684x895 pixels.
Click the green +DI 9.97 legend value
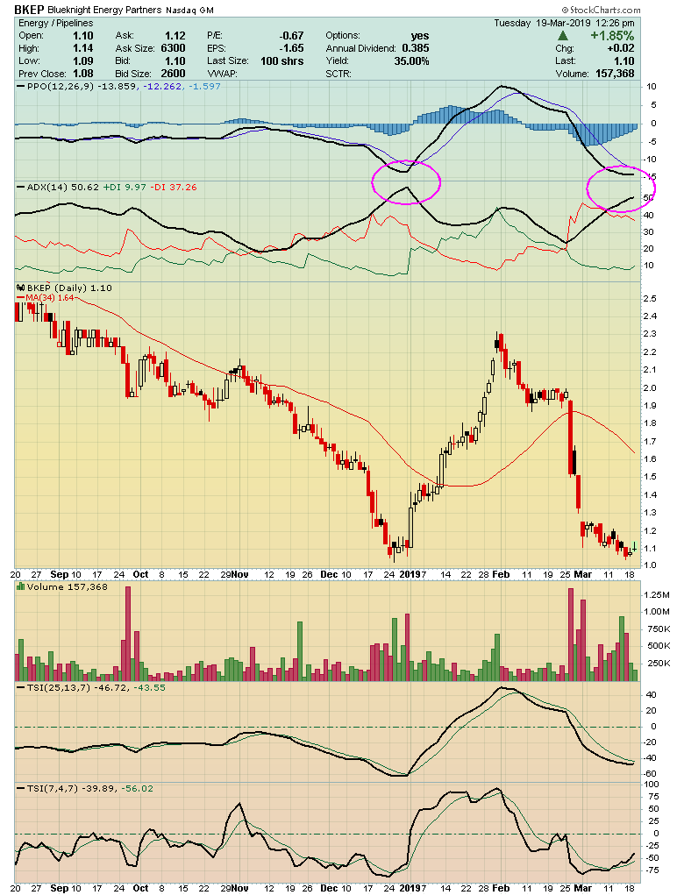125,188
